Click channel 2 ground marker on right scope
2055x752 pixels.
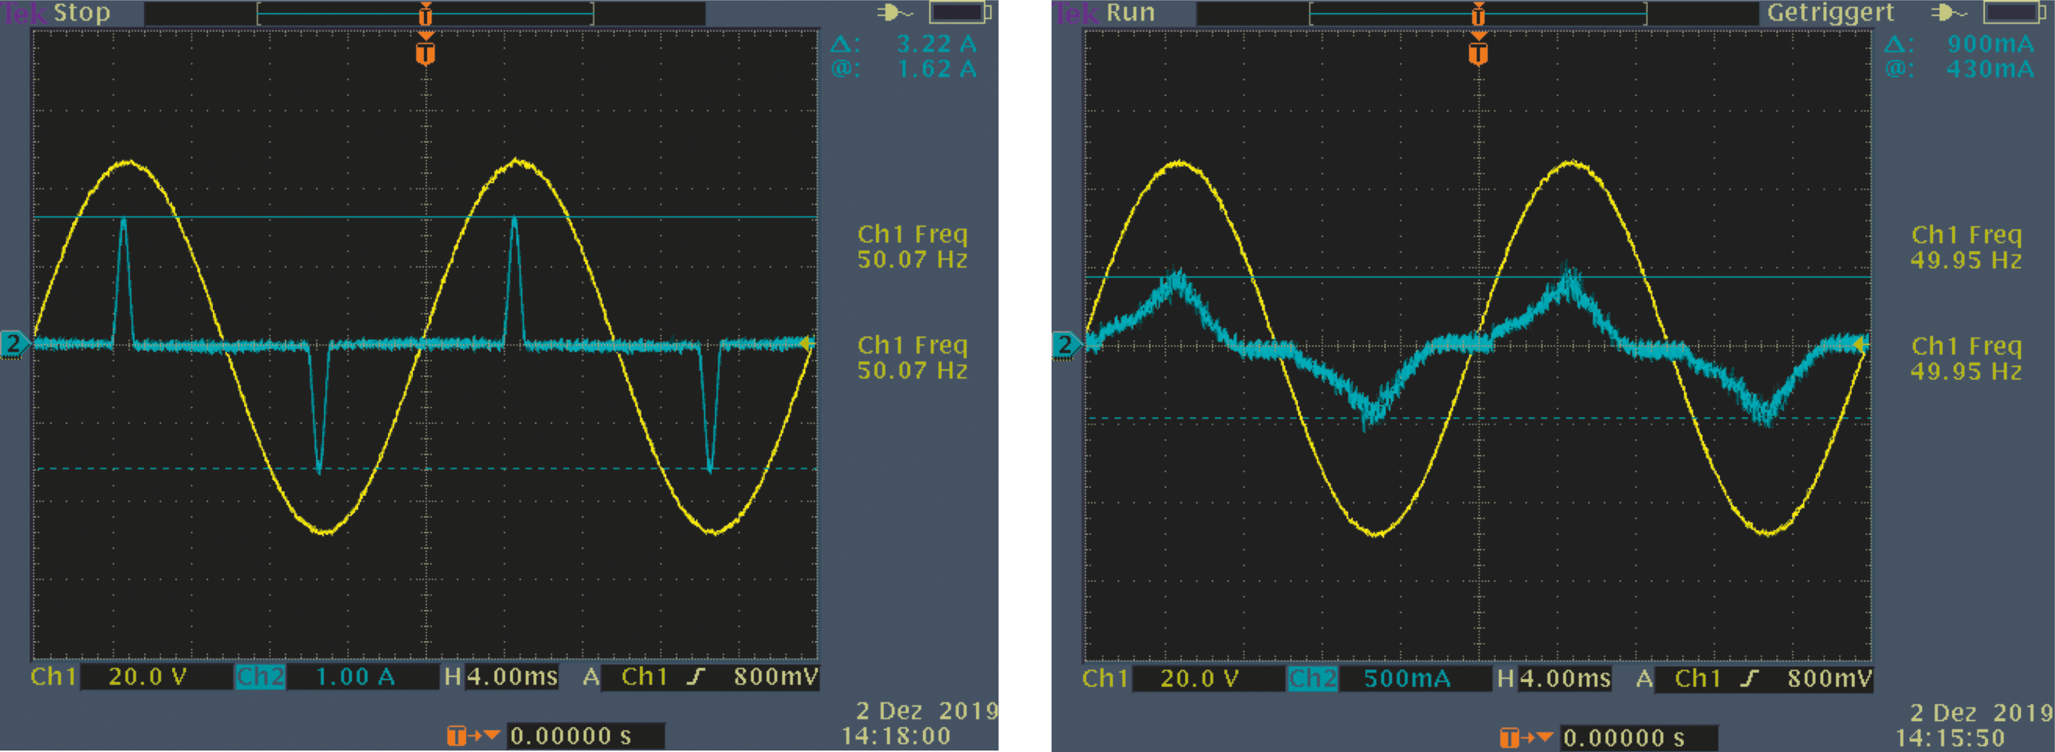click(x=1065, y=345)
